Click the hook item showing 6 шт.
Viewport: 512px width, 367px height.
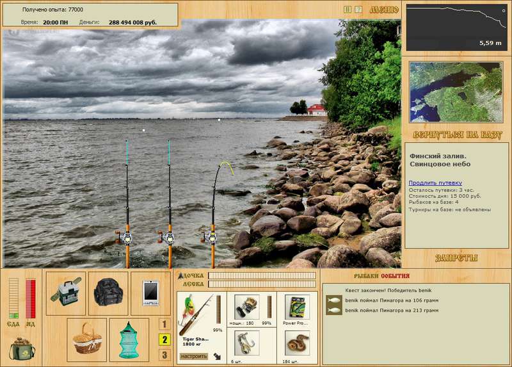coord(247,343)
